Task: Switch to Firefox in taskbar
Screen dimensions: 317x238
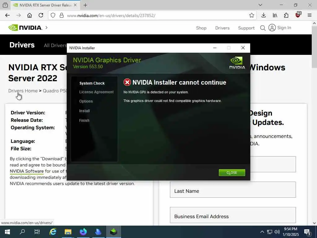Action: (83, 232)
